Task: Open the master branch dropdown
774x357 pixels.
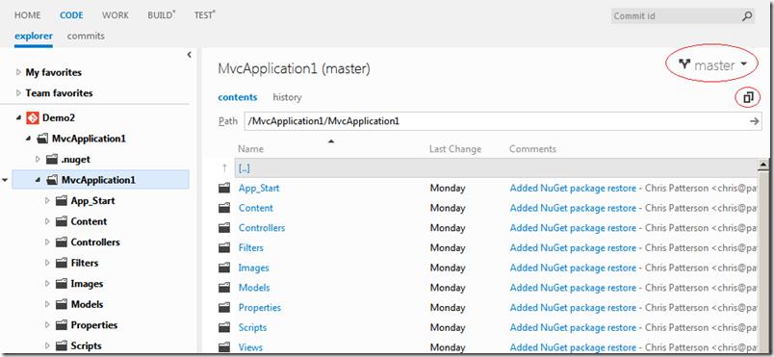Action: (712, 65)
